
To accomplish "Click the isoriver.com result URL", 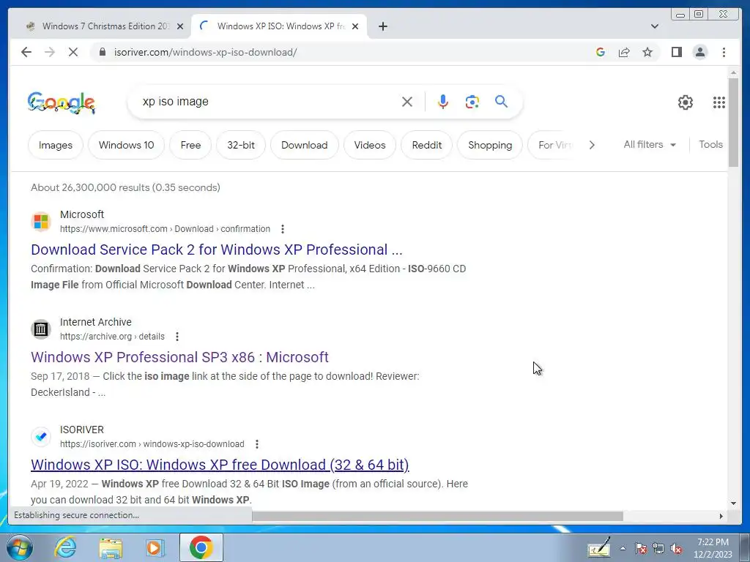I will [152, 444].
